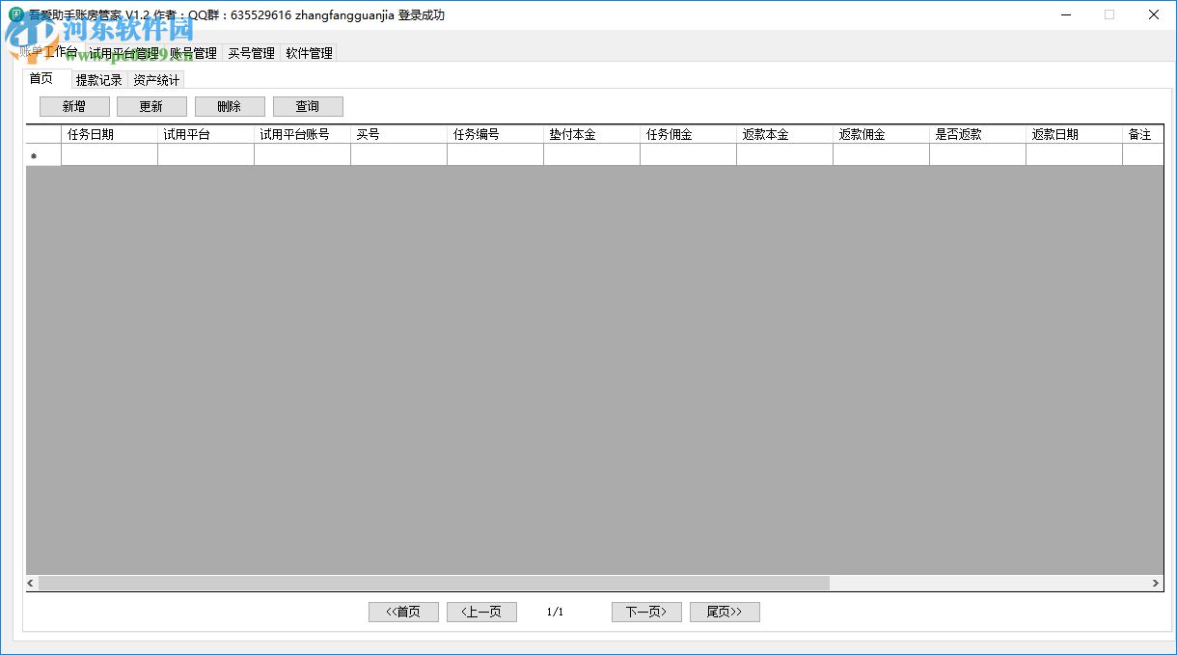Click the 删除 button to delete

point(230,106)
